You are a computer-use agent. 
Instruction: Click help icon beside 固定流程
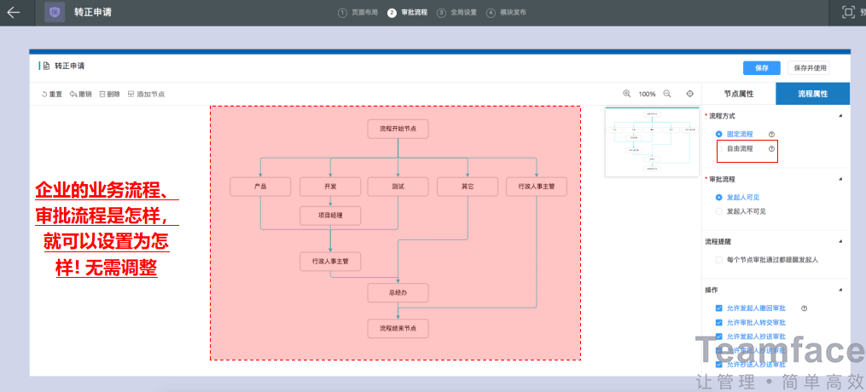click(x=771, y=134)
